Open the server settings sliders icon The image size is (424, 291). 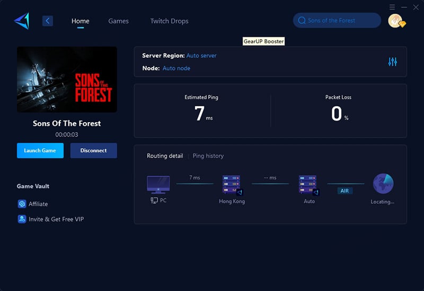pyautogui.click(x=393, y=62)
